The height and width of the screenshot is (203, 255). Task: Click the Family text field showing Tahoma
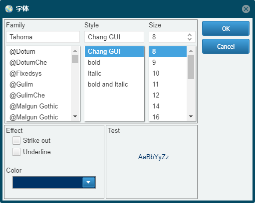tap(43, 37)
